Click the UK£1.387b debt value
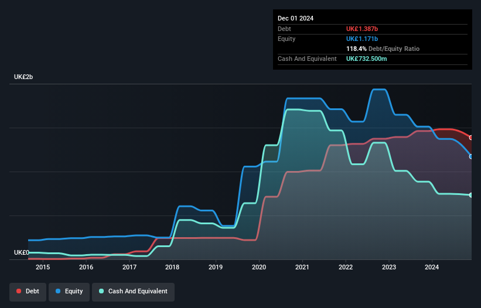This screenshot has height=308, width=481. (362, 29)
